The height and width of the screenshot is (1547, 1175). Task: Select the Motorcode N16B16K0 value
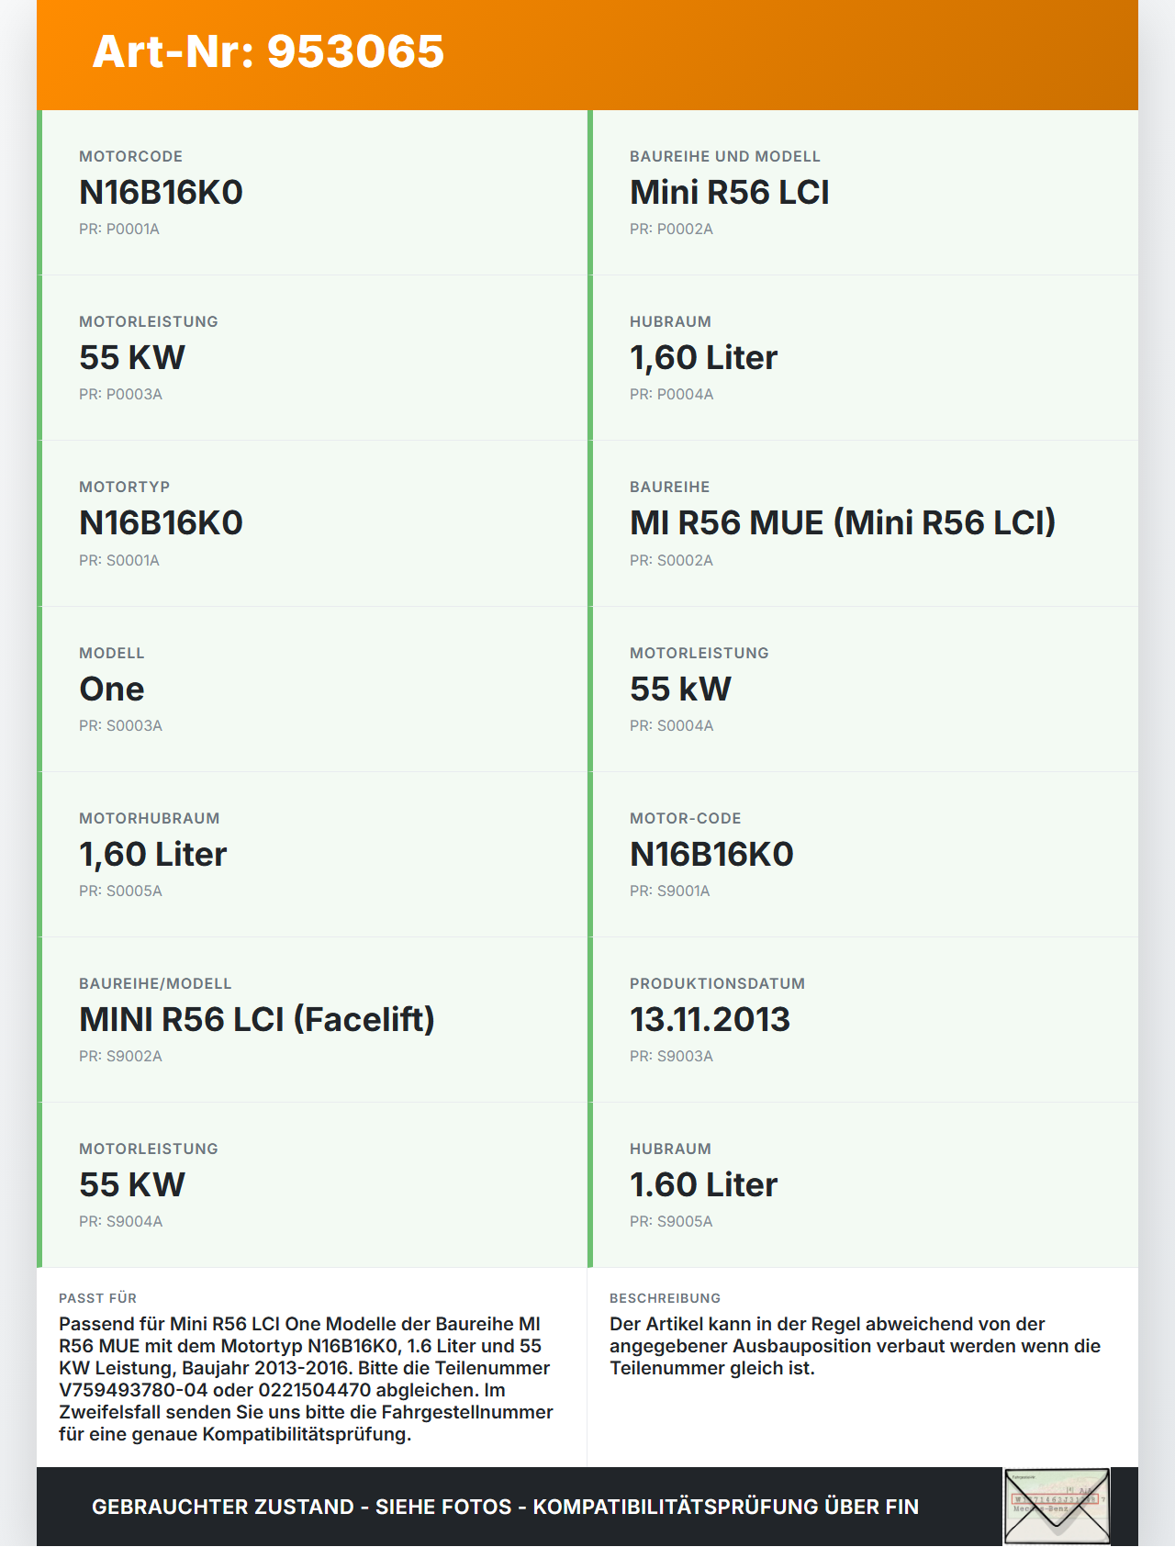pos(161,193)
